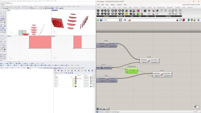The height and width of the screenshot is (113, 201).
Task: Open the 110% zoom level dropdown
Action: (111, 20)
